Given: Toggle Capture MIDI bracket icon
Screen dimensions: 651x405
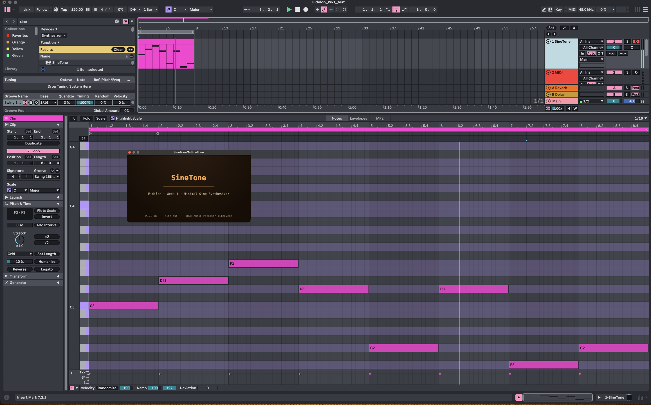Looking at the screenshot, I should click(338, 10).
